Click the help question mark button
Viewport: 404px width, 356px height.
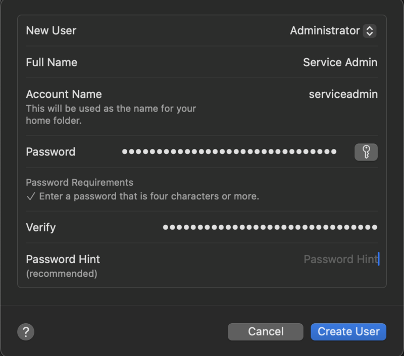point(25,332)
